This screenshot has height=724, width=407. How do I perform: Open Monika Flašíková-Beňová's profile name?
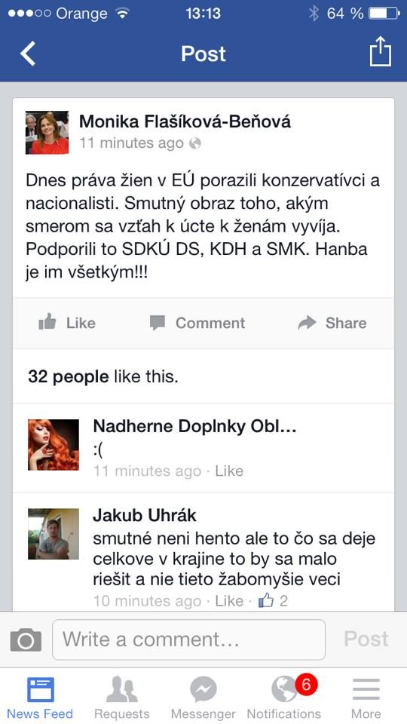point(185,121)
